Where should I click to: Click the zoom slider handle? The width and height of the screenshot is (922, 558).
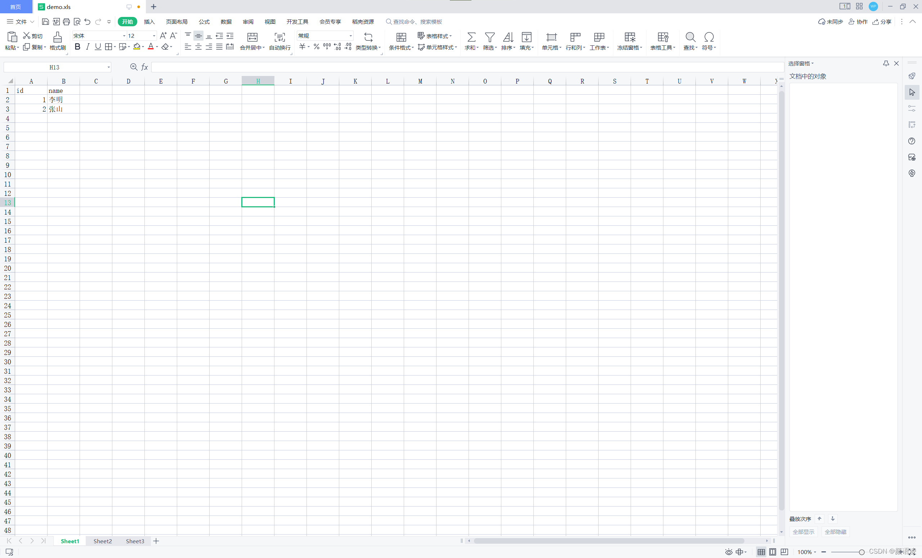pos(861,552)
